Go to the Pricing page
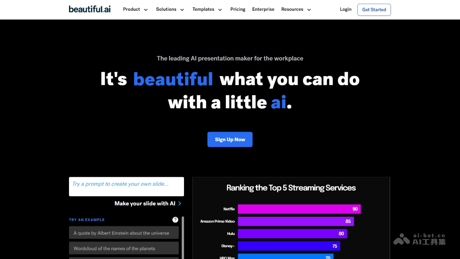The height and width of the screenshot is (259, 460). tap(238, 10)
